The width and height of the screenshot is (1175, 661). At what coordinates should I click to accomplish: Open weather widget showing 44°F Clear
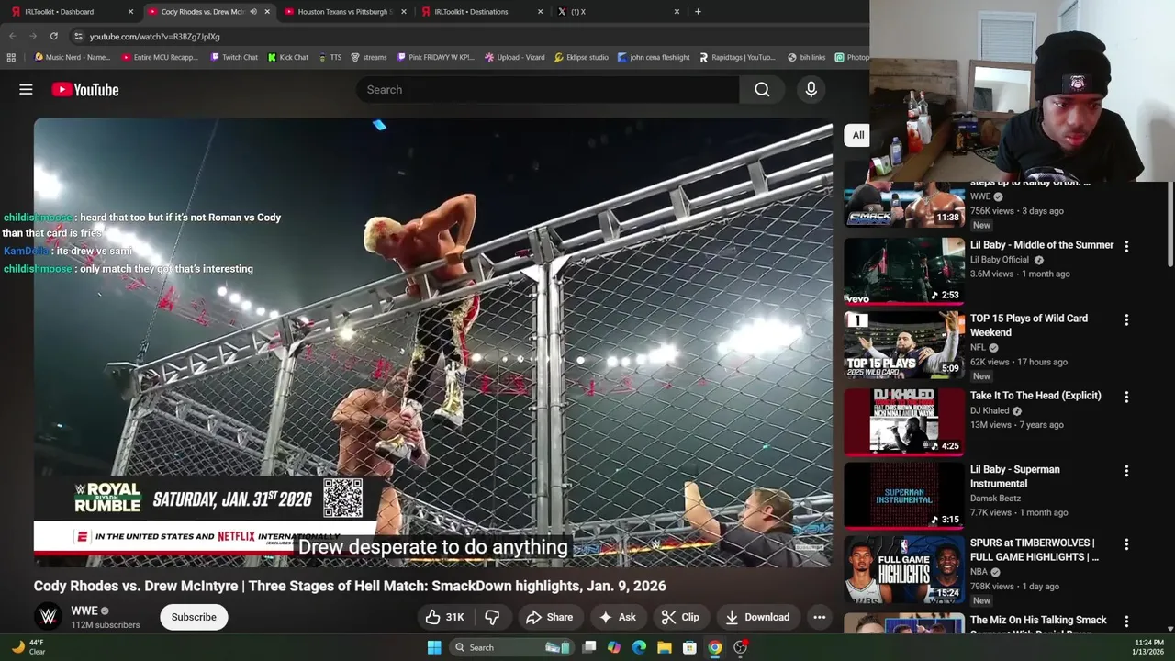tap(28, 647)
